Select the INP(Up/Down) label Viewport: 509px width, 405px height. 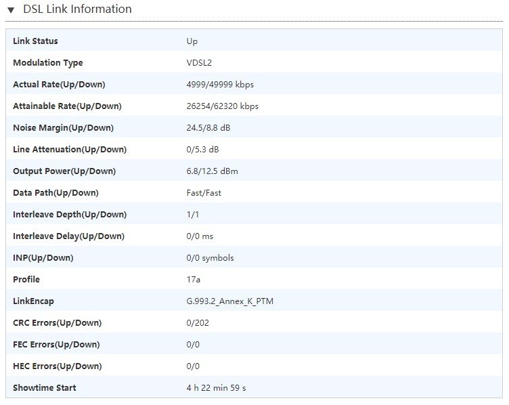click(x=43, y=258)
